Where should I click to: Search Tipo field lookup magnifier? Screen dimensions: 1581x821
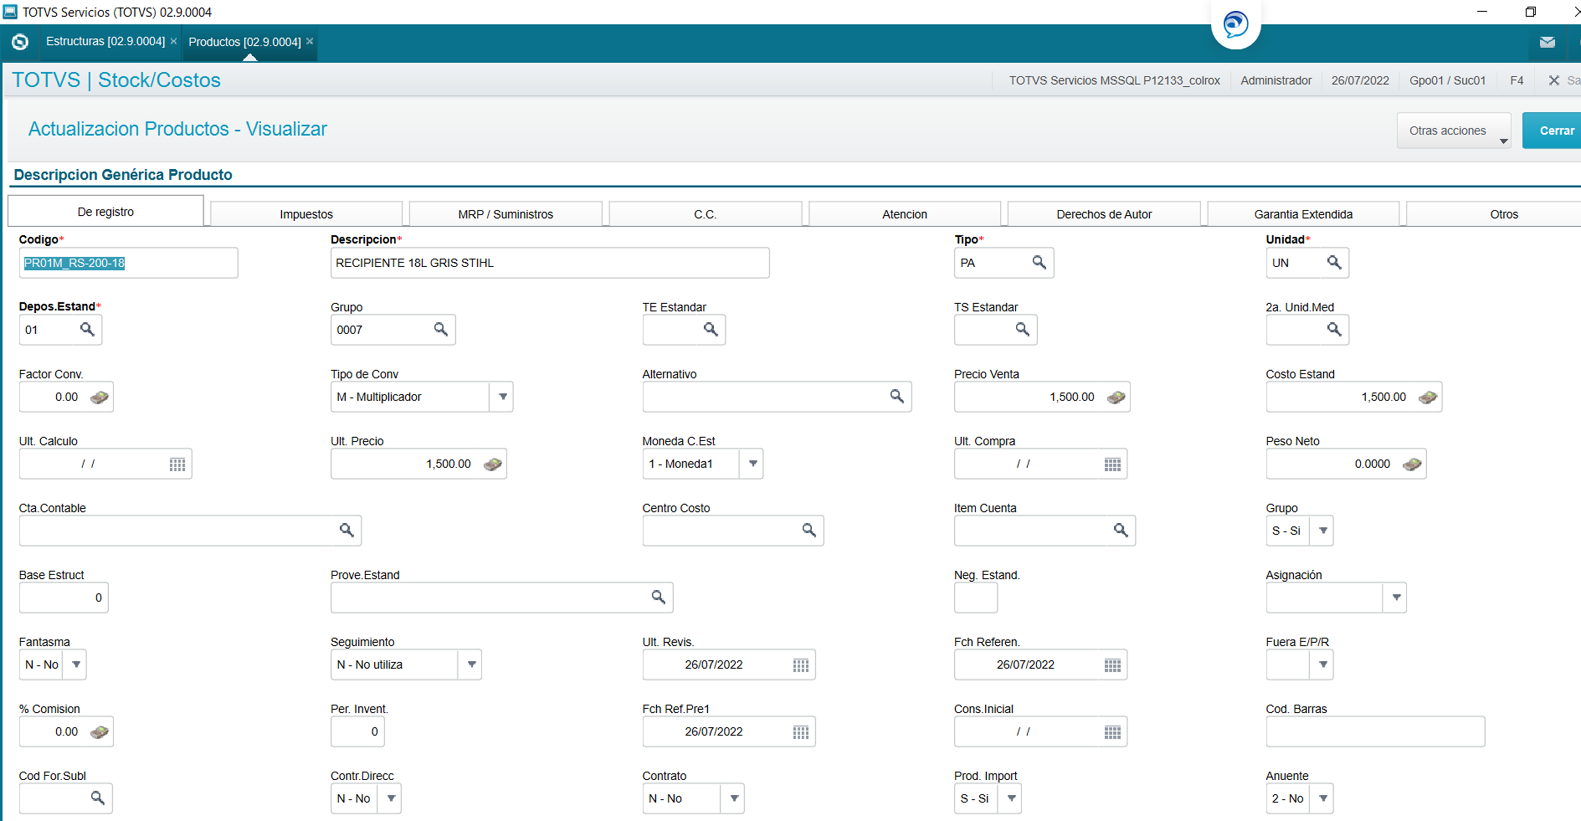(x=1039, y=262)
